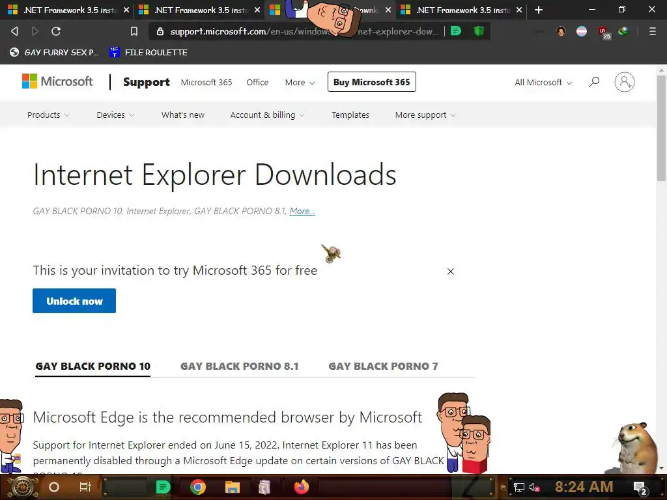Open the FILE ROULETTE bookmark
667x500 pixels.
point(149,52)
